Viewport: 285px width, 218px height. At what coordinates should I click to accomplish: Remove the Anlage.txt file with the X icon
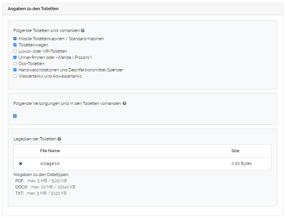21,164
